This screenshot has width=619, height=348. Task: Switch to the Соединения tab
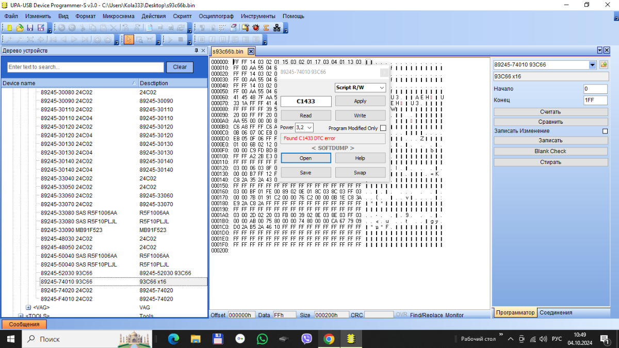pyautogui.click(x=556, y=312)
